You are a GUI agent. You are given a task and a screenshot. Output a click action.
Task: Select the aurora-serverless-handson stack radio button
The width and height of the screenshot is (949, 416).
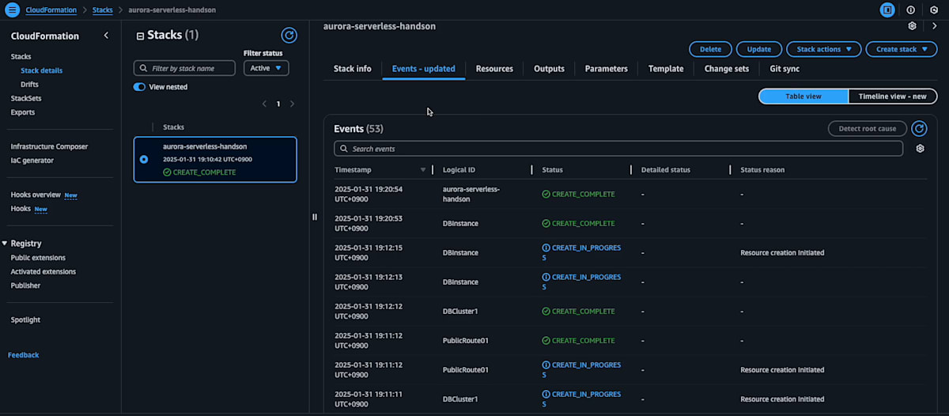pyautogui.click(x=143, y=159)
